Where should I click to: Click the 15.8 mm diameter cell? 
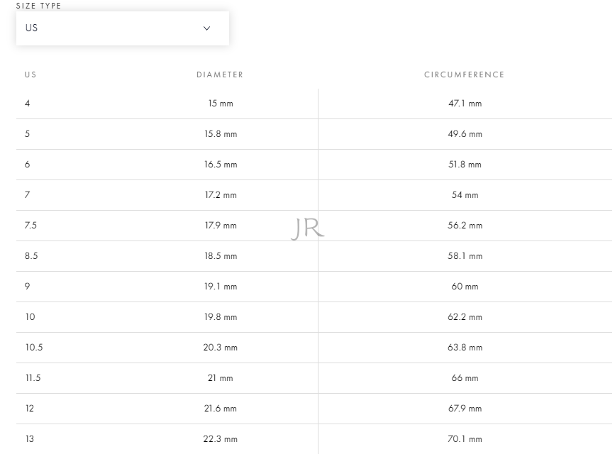coord(221,134)
